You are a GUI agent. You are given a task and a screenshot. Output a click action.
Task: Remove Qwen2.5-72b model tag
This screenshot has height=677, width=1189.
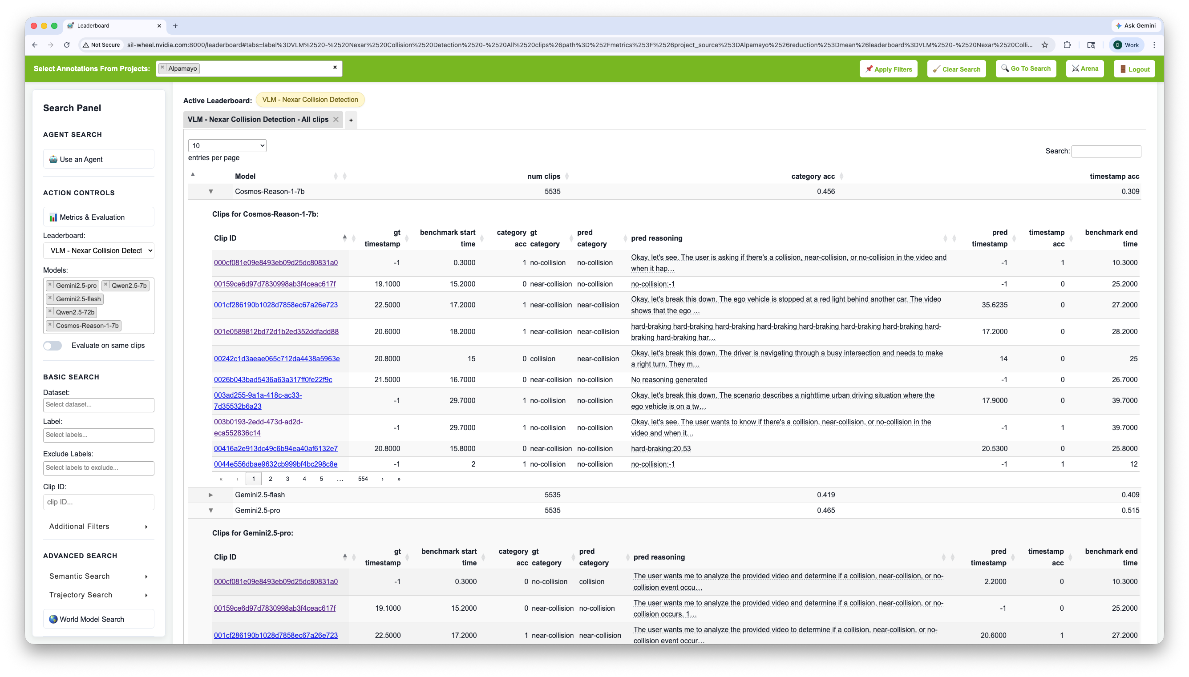click(x=50, y=311)
